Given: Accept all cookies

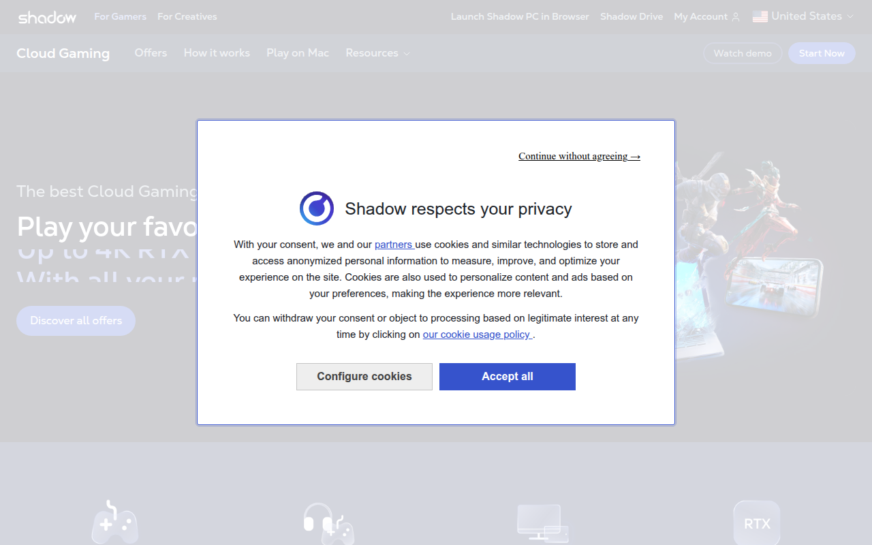Looking at the screenshot, I should tap(508, 377).
